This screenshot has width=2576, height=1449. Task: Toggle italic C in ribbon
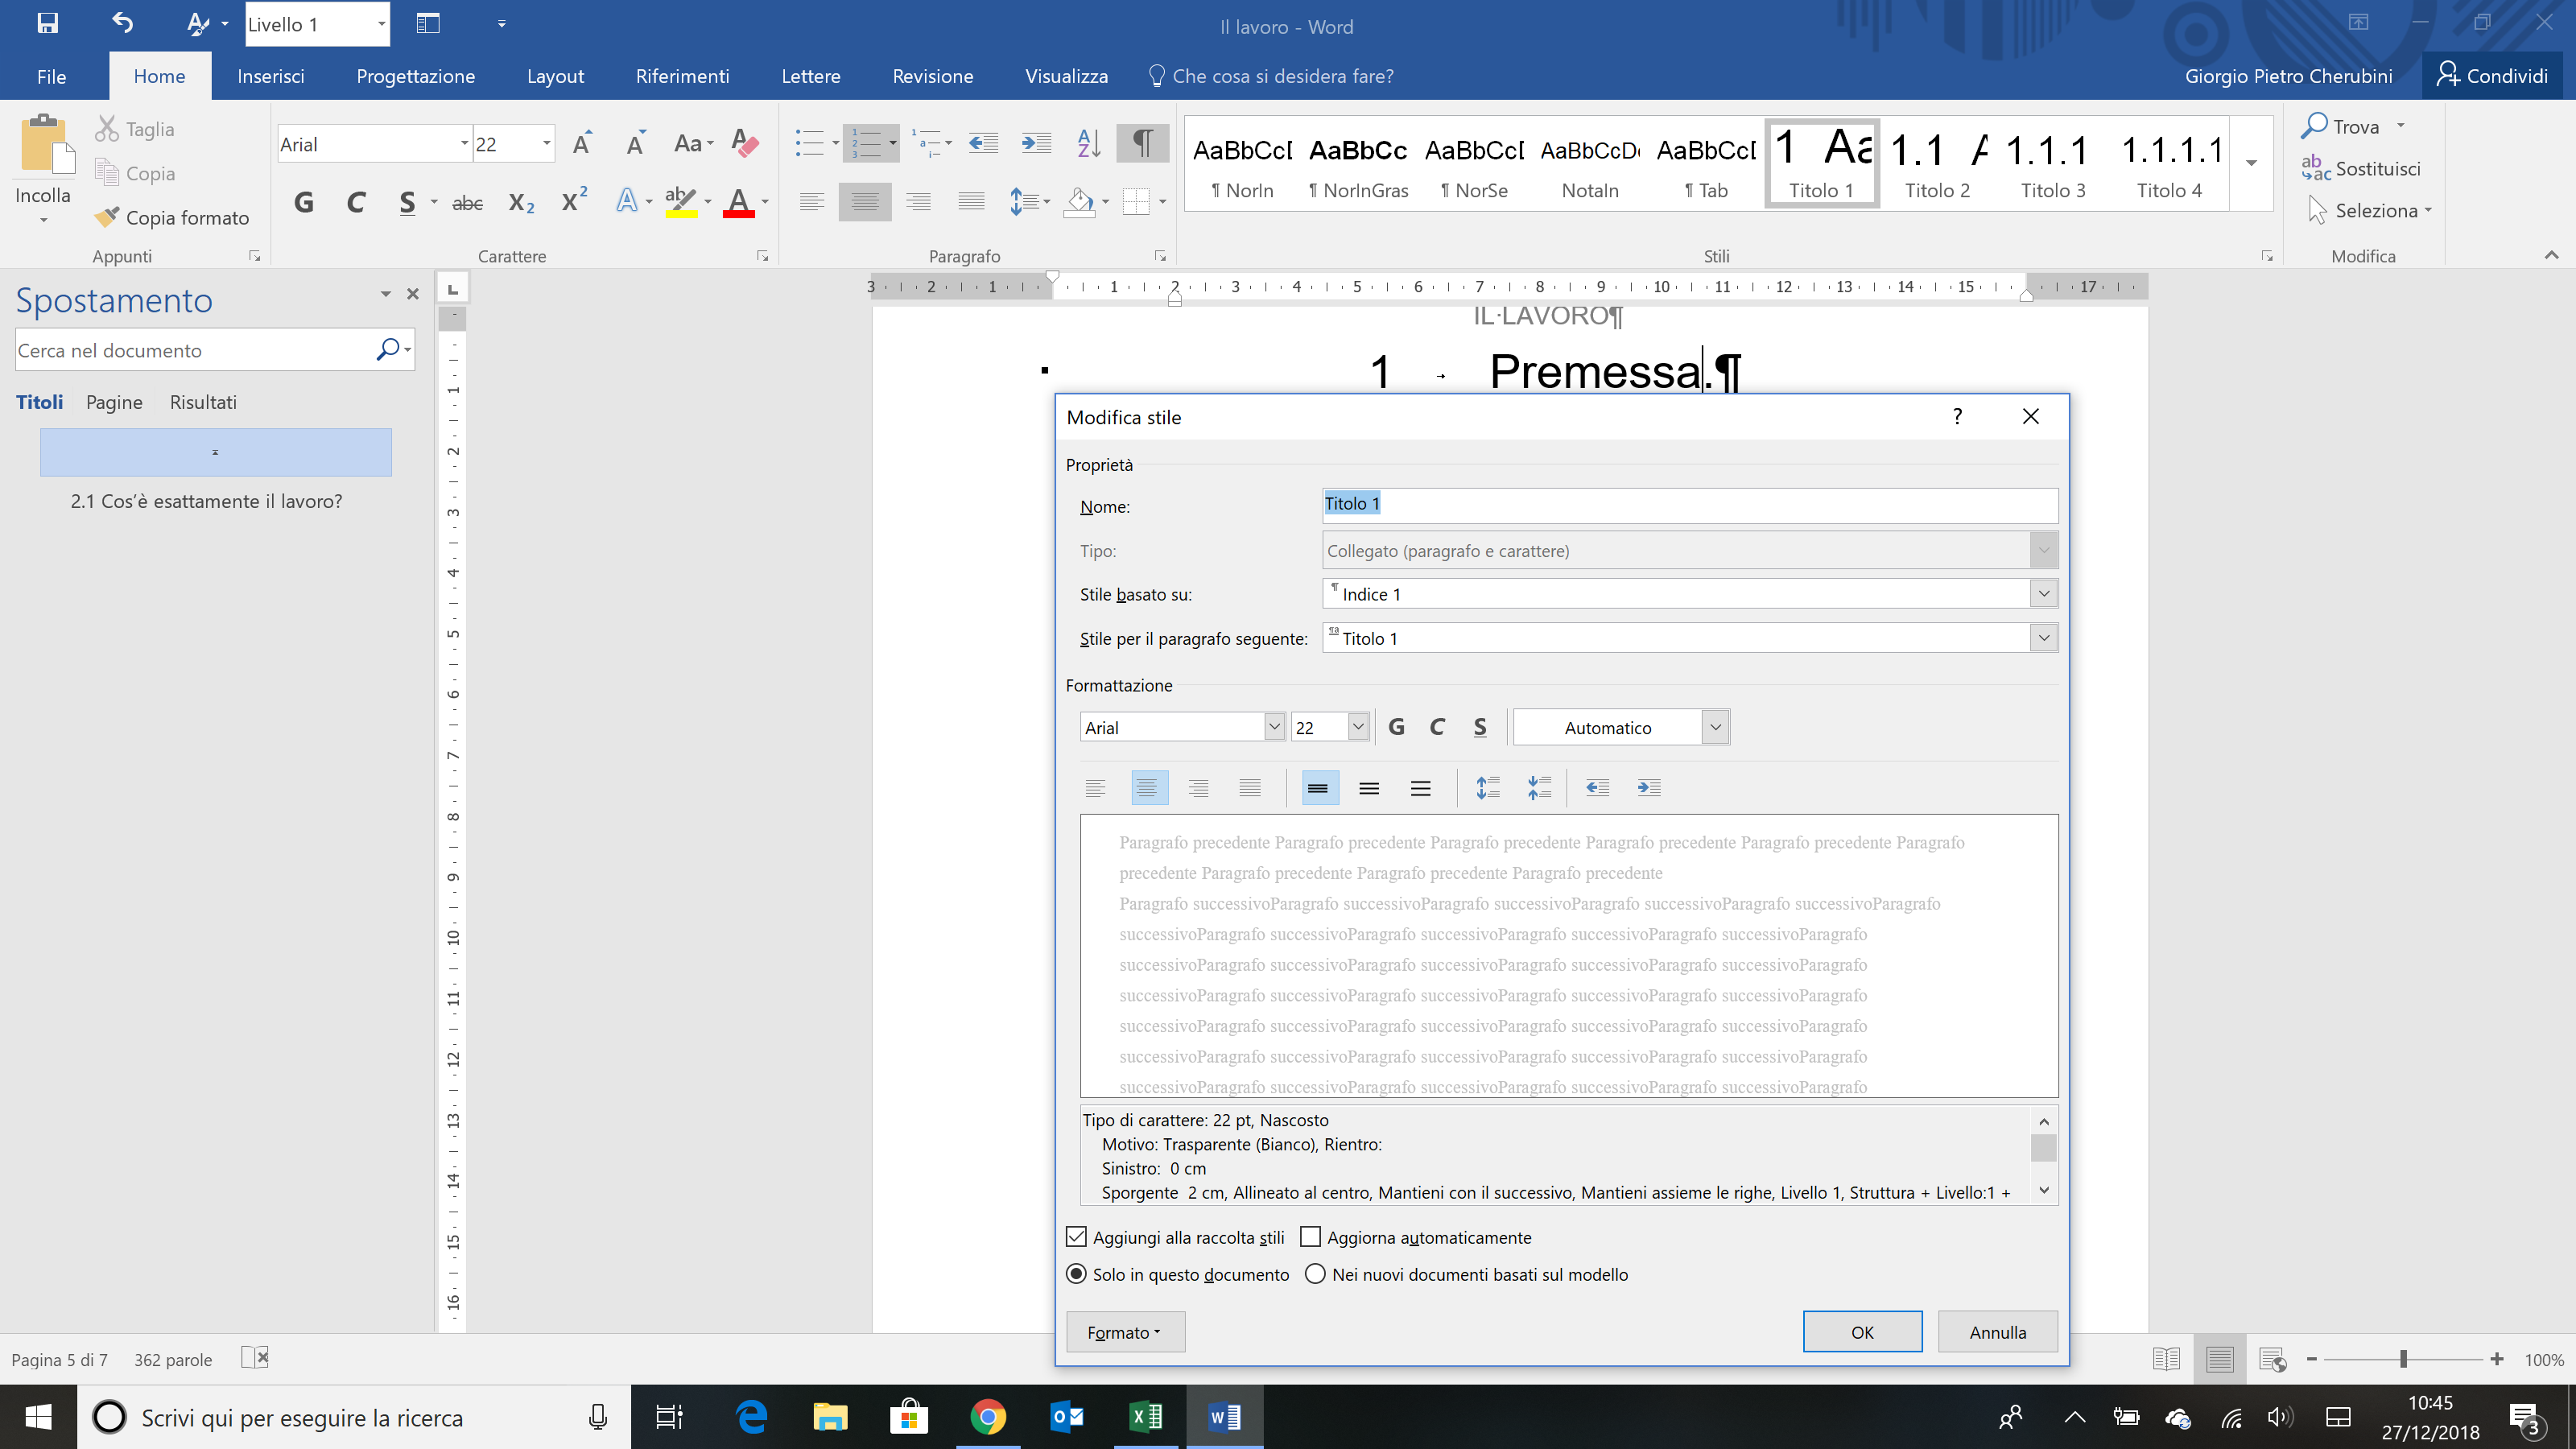pos(355,203)
